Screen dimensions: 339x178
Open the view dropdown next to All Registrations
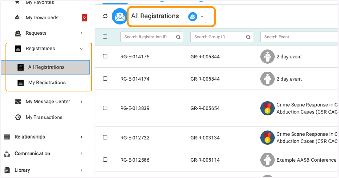click(x=196, y=16)
